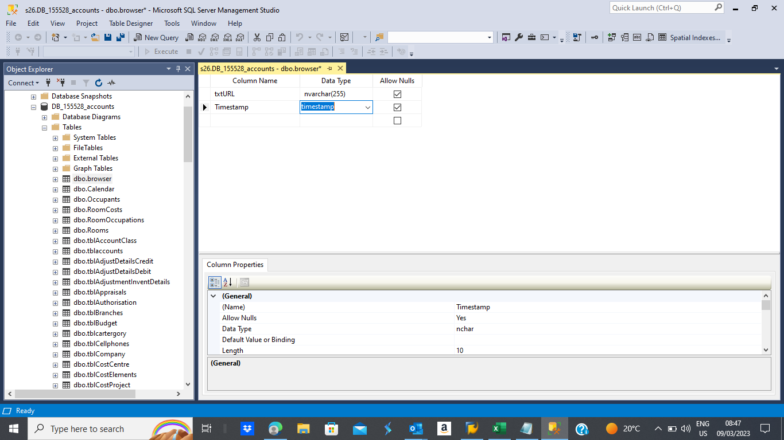The image size is (784, 440).
Task: Click the Activity Monitor icon in Object Explorer
Action: (x=111, y=83)
